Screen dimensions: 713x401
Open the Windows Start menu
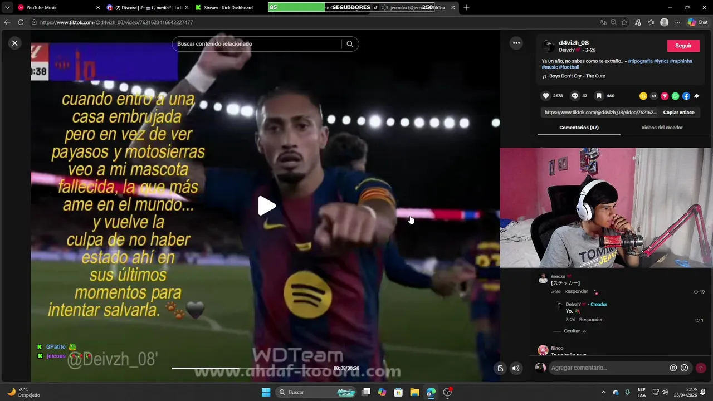point(266,392)
